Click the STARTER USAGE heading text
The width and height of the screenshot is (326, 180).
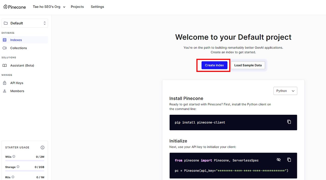tap(17, 148)
